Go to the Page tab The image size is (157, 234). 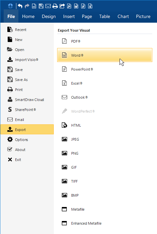[x=87, y=16]
